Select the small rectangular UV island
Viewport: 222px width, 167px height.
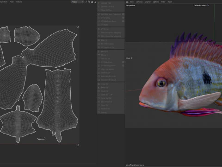pyautogui.click(x=41, y=139)
